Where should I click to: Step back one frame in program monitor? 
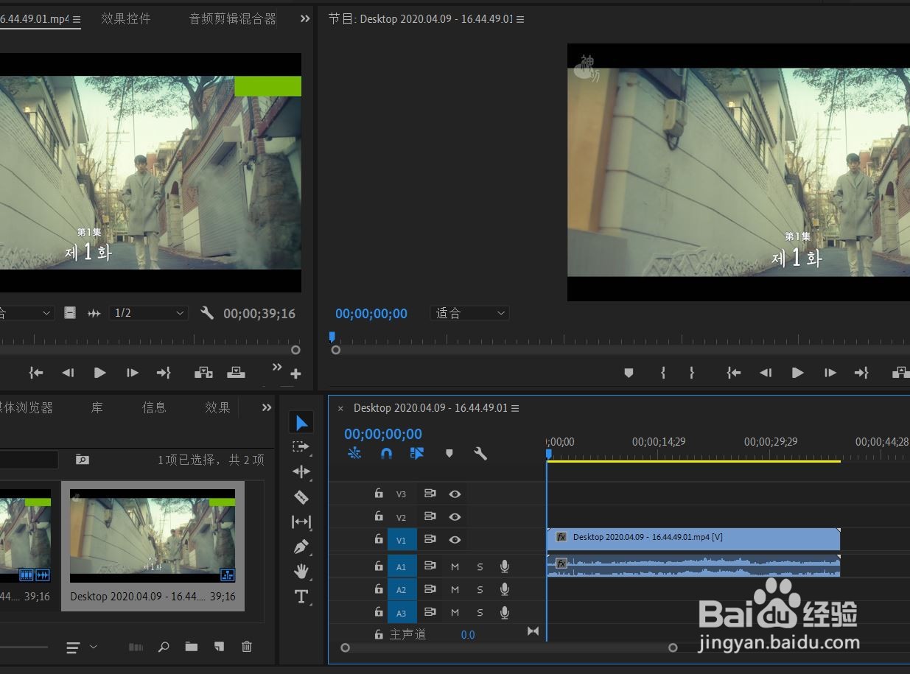(766, 373)
